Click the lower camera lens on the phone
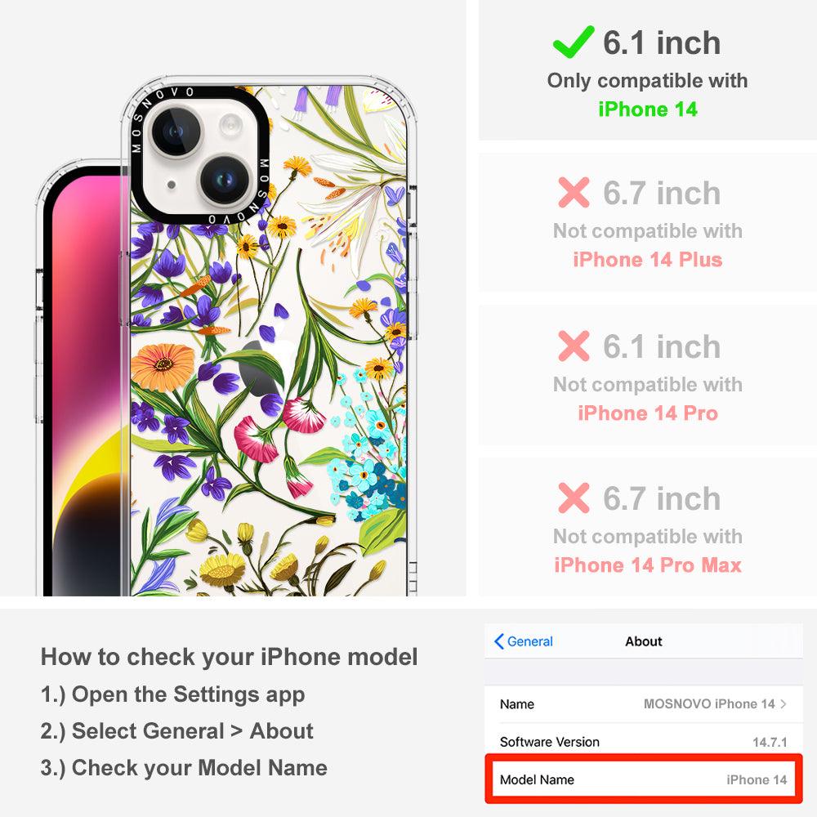Screen dimensions: 817x817 pyautogui.click(x=225, y=181)
